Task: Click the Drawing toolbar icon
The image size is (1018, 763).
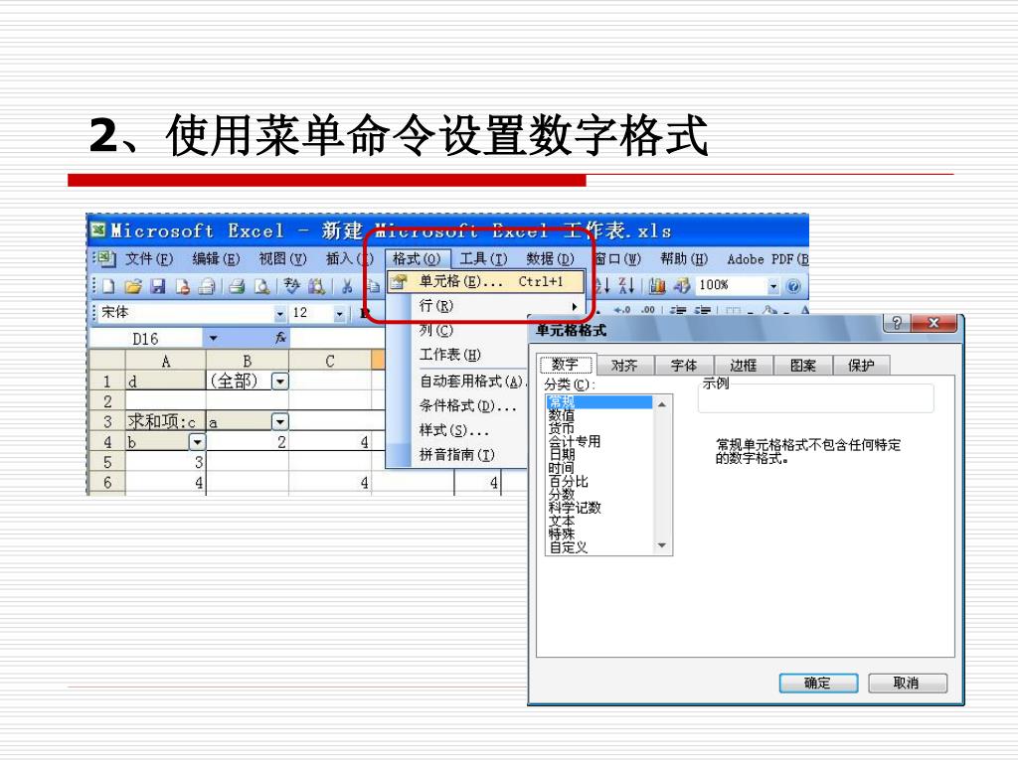Action: pos(682,285)
